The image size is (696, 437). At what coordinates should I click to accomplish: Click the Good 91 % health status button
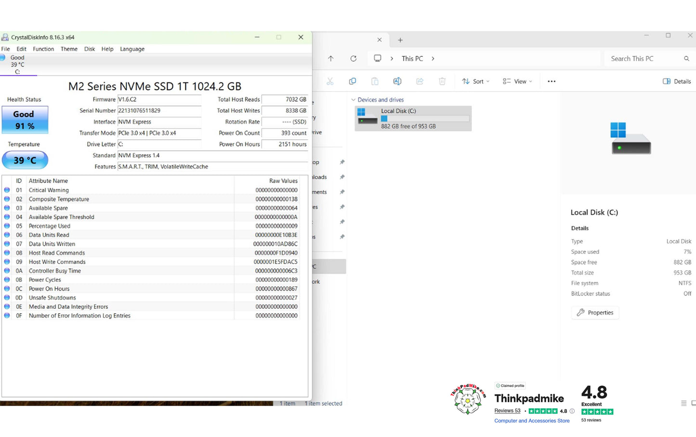(x=25, y=120)
